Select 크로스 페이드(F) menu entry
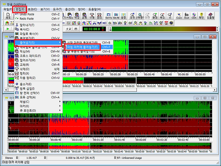 [x=38, y=56]
